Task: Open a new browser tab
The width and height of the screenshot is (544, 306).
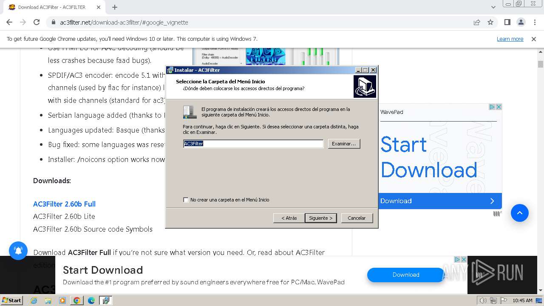Action: [x=115, y=7]
